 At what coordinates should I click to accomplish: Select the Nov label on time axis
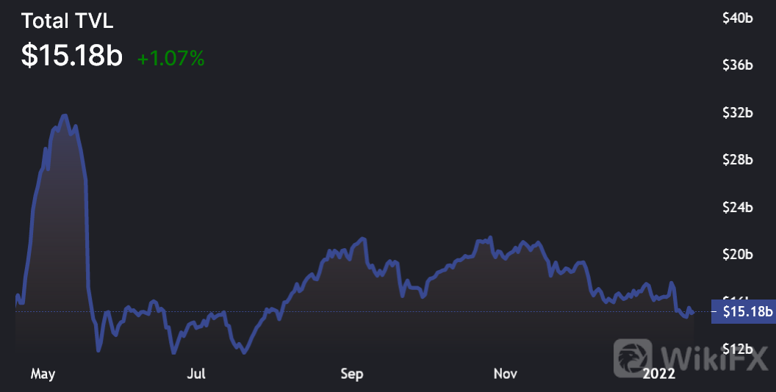[x=506, y=374]
